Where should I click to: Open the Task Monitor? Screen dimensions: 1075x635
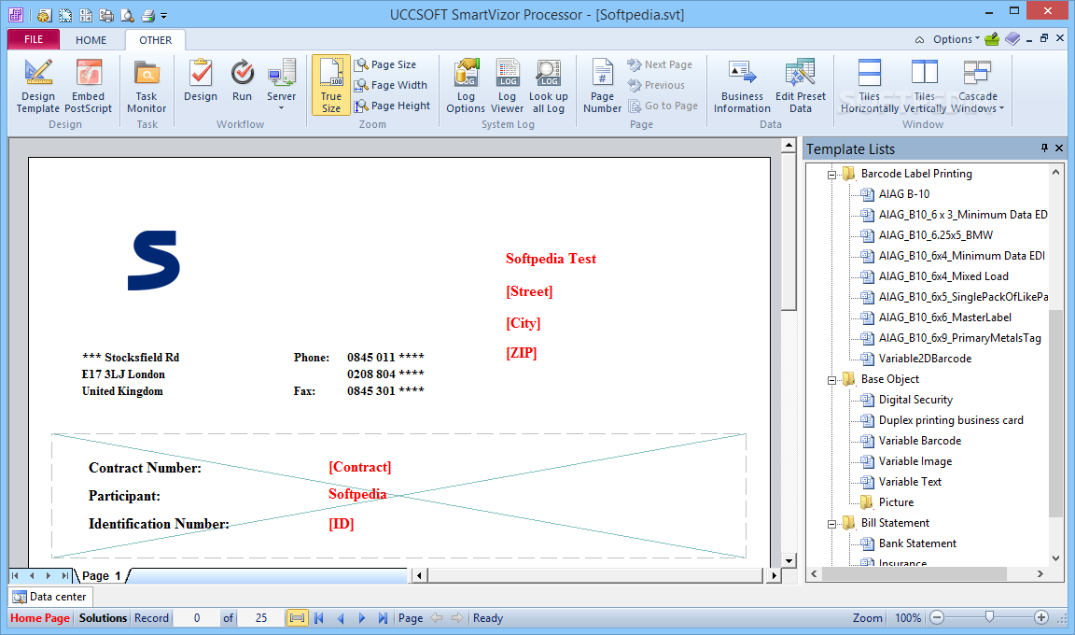tap(147, 86)
